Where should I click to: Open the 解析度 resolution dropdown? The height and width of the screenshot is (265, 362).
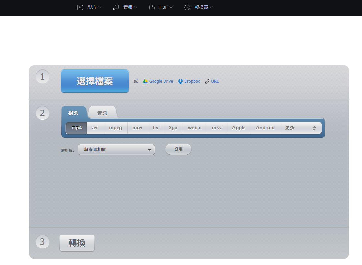[x=116, y=149]
